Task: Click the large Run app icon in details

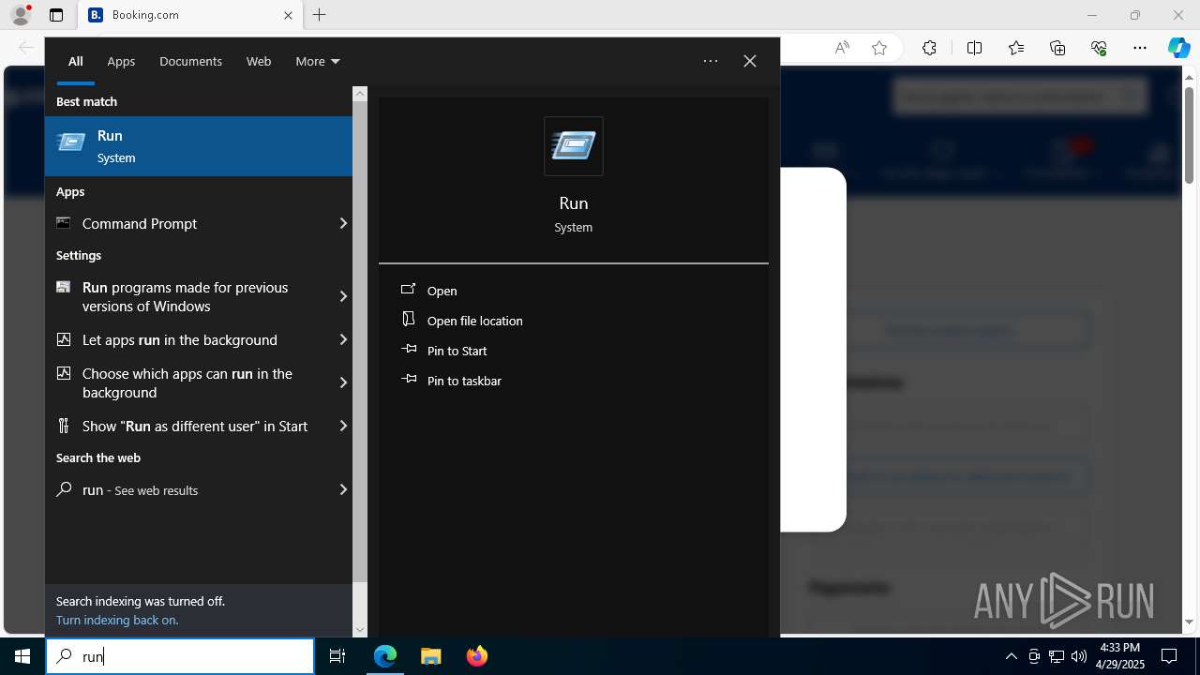Action: (x=574, y=146)
